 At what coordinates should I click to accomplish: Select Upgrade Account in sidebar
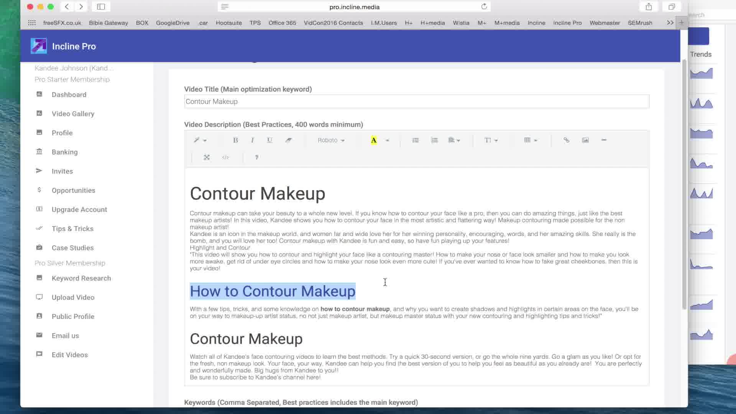[x=79, y=210]
